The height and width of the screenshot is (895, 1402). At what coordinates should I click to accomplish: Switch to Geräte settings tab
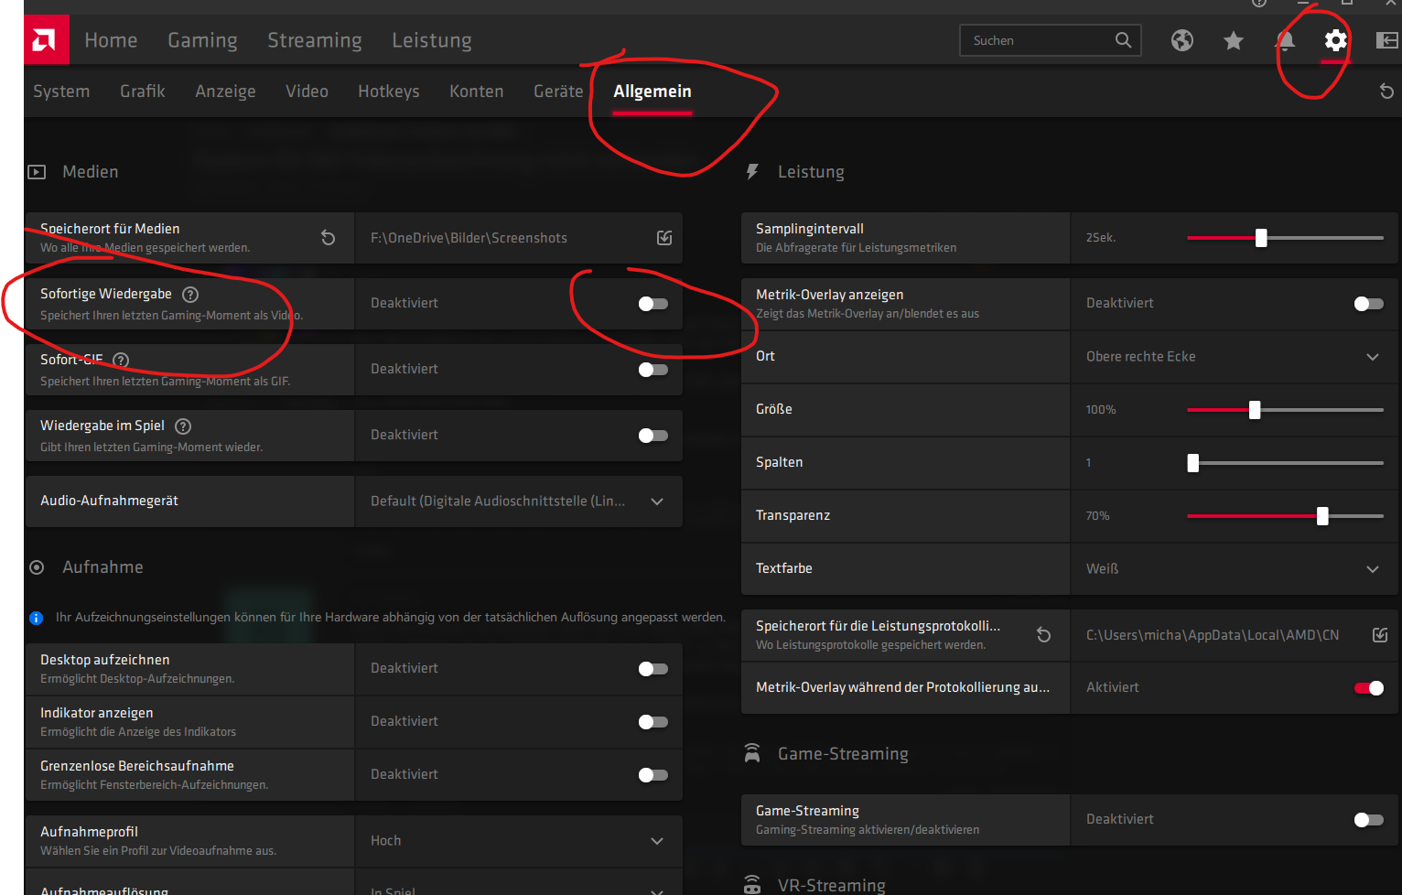[558, 92]
